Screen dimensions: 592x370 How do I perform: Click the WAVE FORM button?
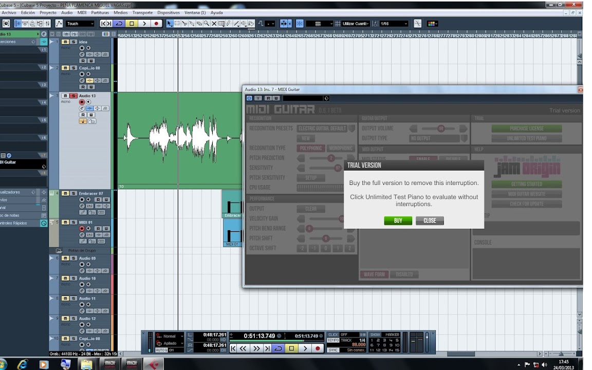click(x=374, y=274)
